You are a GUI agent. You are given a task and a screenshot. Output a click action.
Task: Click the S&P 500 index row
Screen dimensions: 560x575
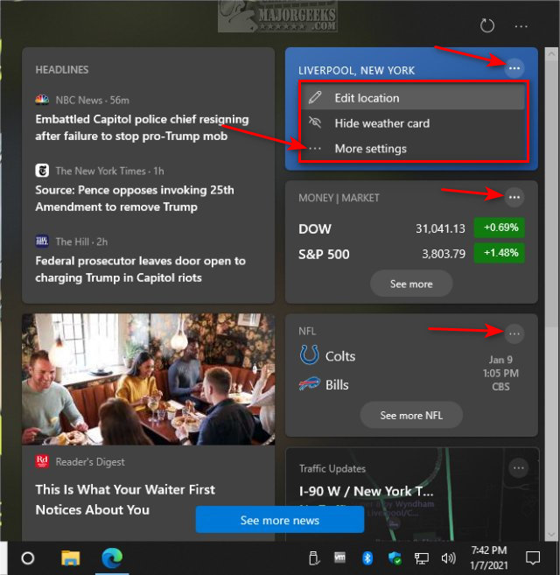click(411, 254)
